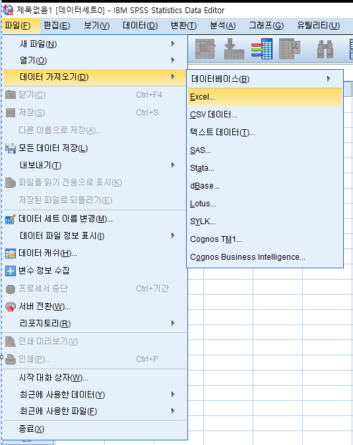This screenshot has height=445, width=353.
Task: Choose SYLK... import option
Action: (x=265, y=222)
